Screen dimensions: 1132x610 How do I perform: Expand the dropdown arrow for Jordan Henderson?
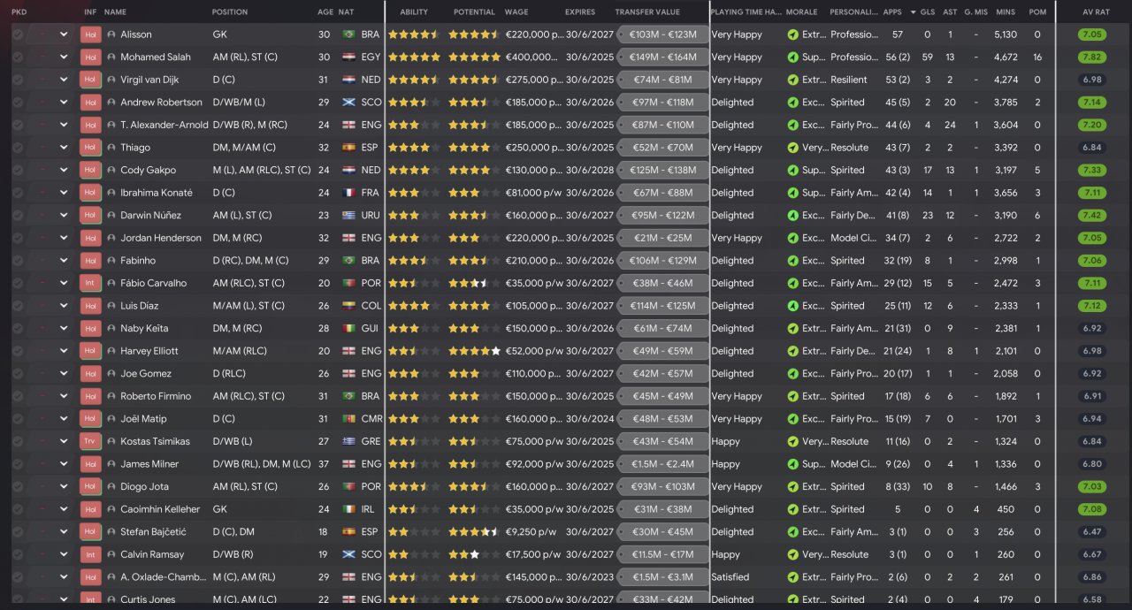[x=64, y=239]
